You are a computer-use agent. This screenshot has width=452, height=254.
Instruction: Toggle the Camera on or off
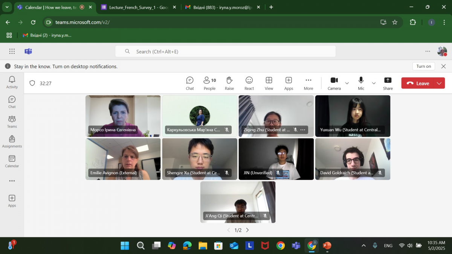click(334, 83)
